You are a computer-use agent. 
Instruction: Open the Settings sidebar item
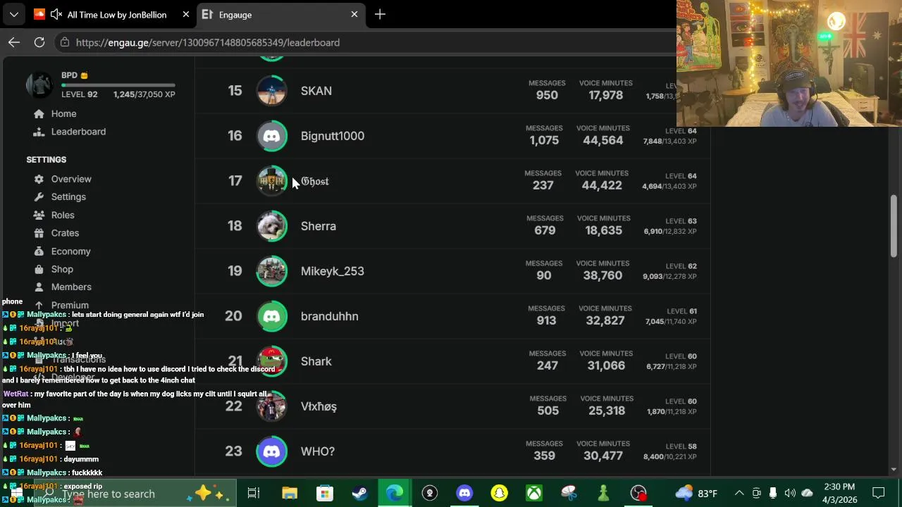click(68, 197)
